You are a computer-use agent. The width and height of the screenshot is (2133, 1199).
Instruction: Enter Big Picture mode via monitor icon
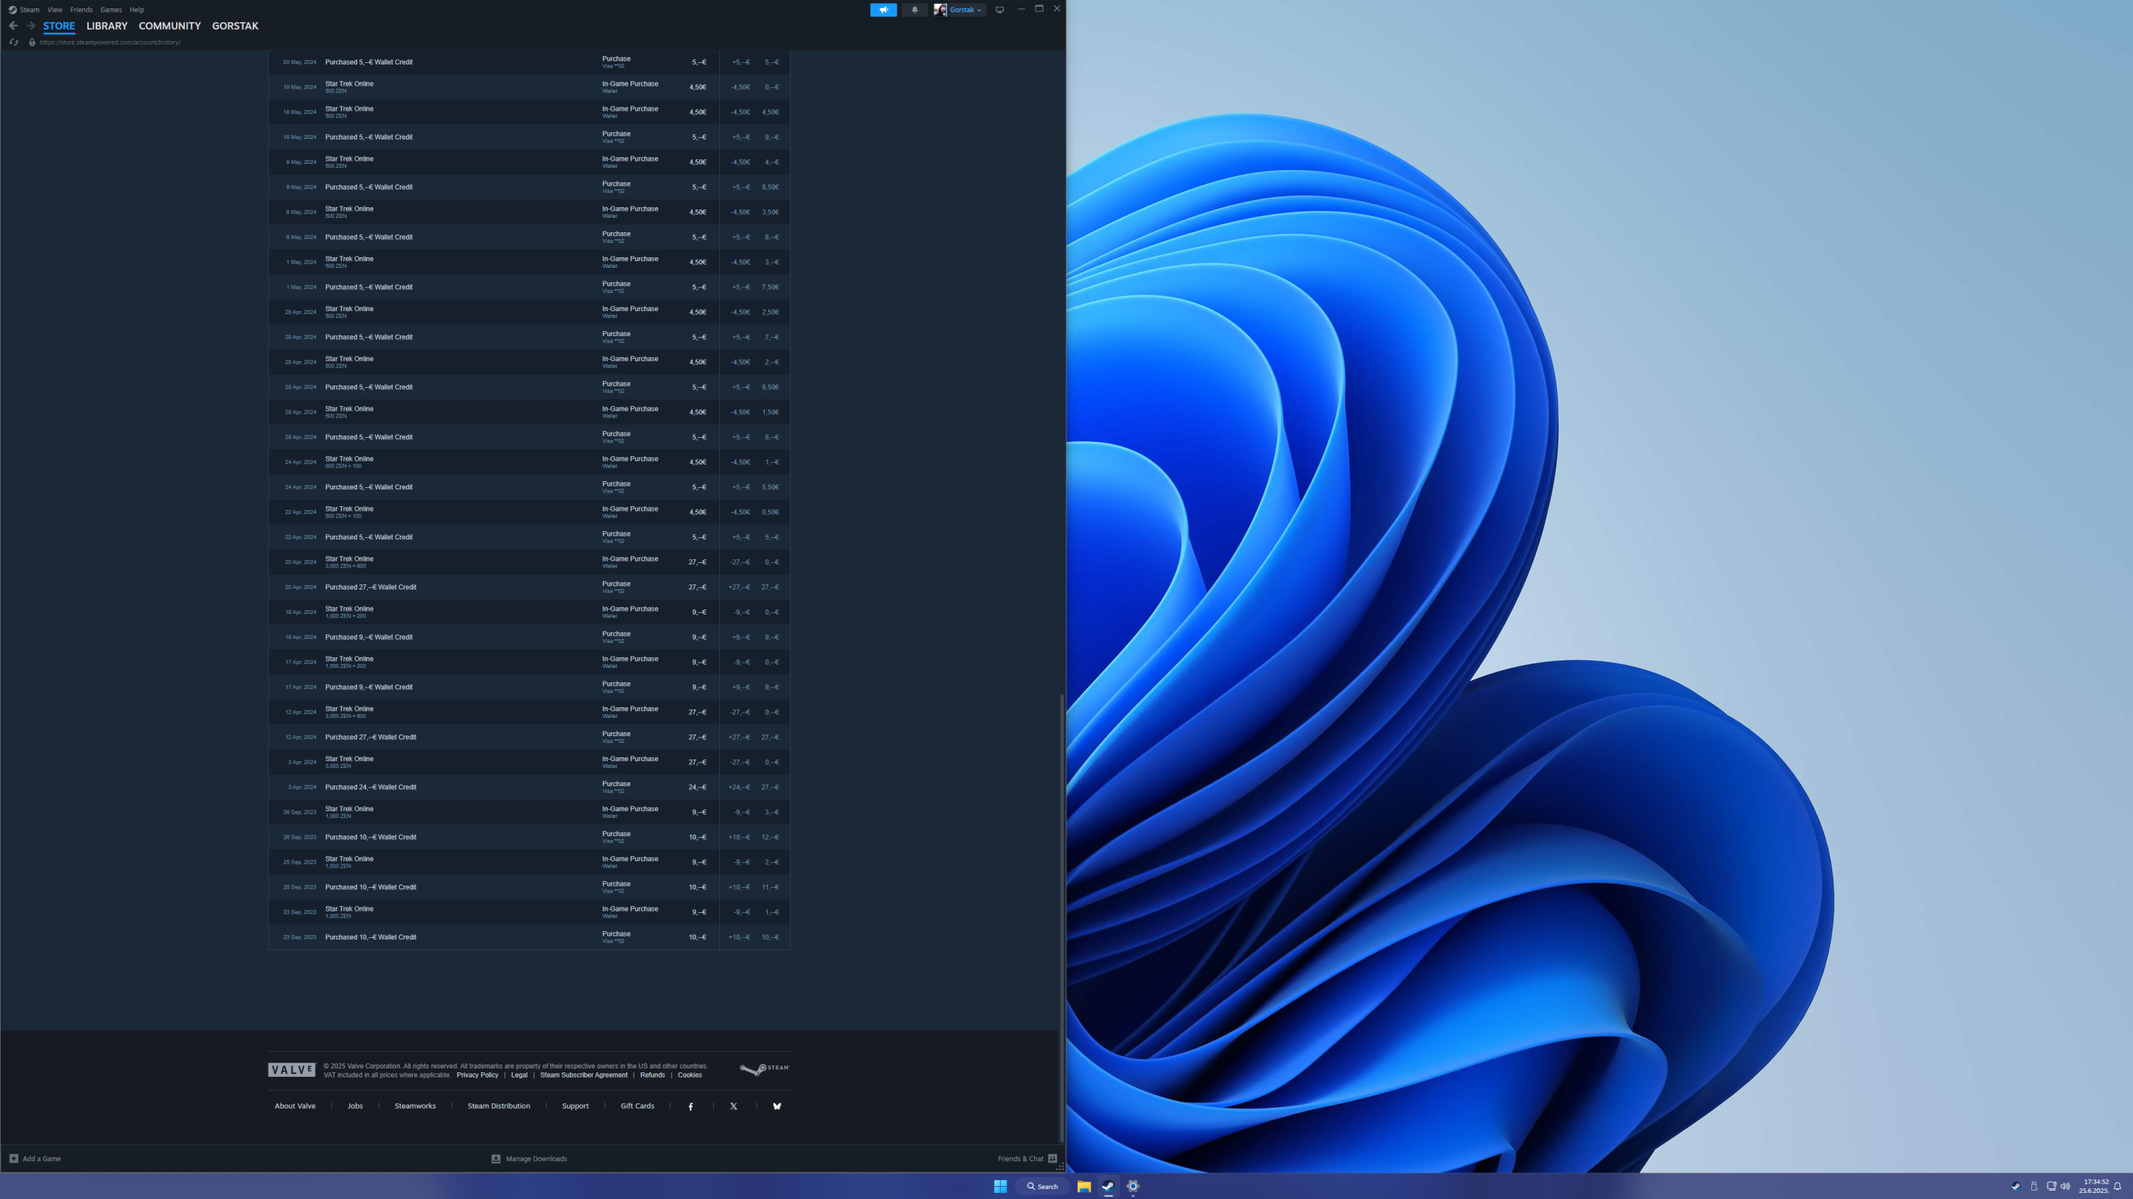(999, 10)
